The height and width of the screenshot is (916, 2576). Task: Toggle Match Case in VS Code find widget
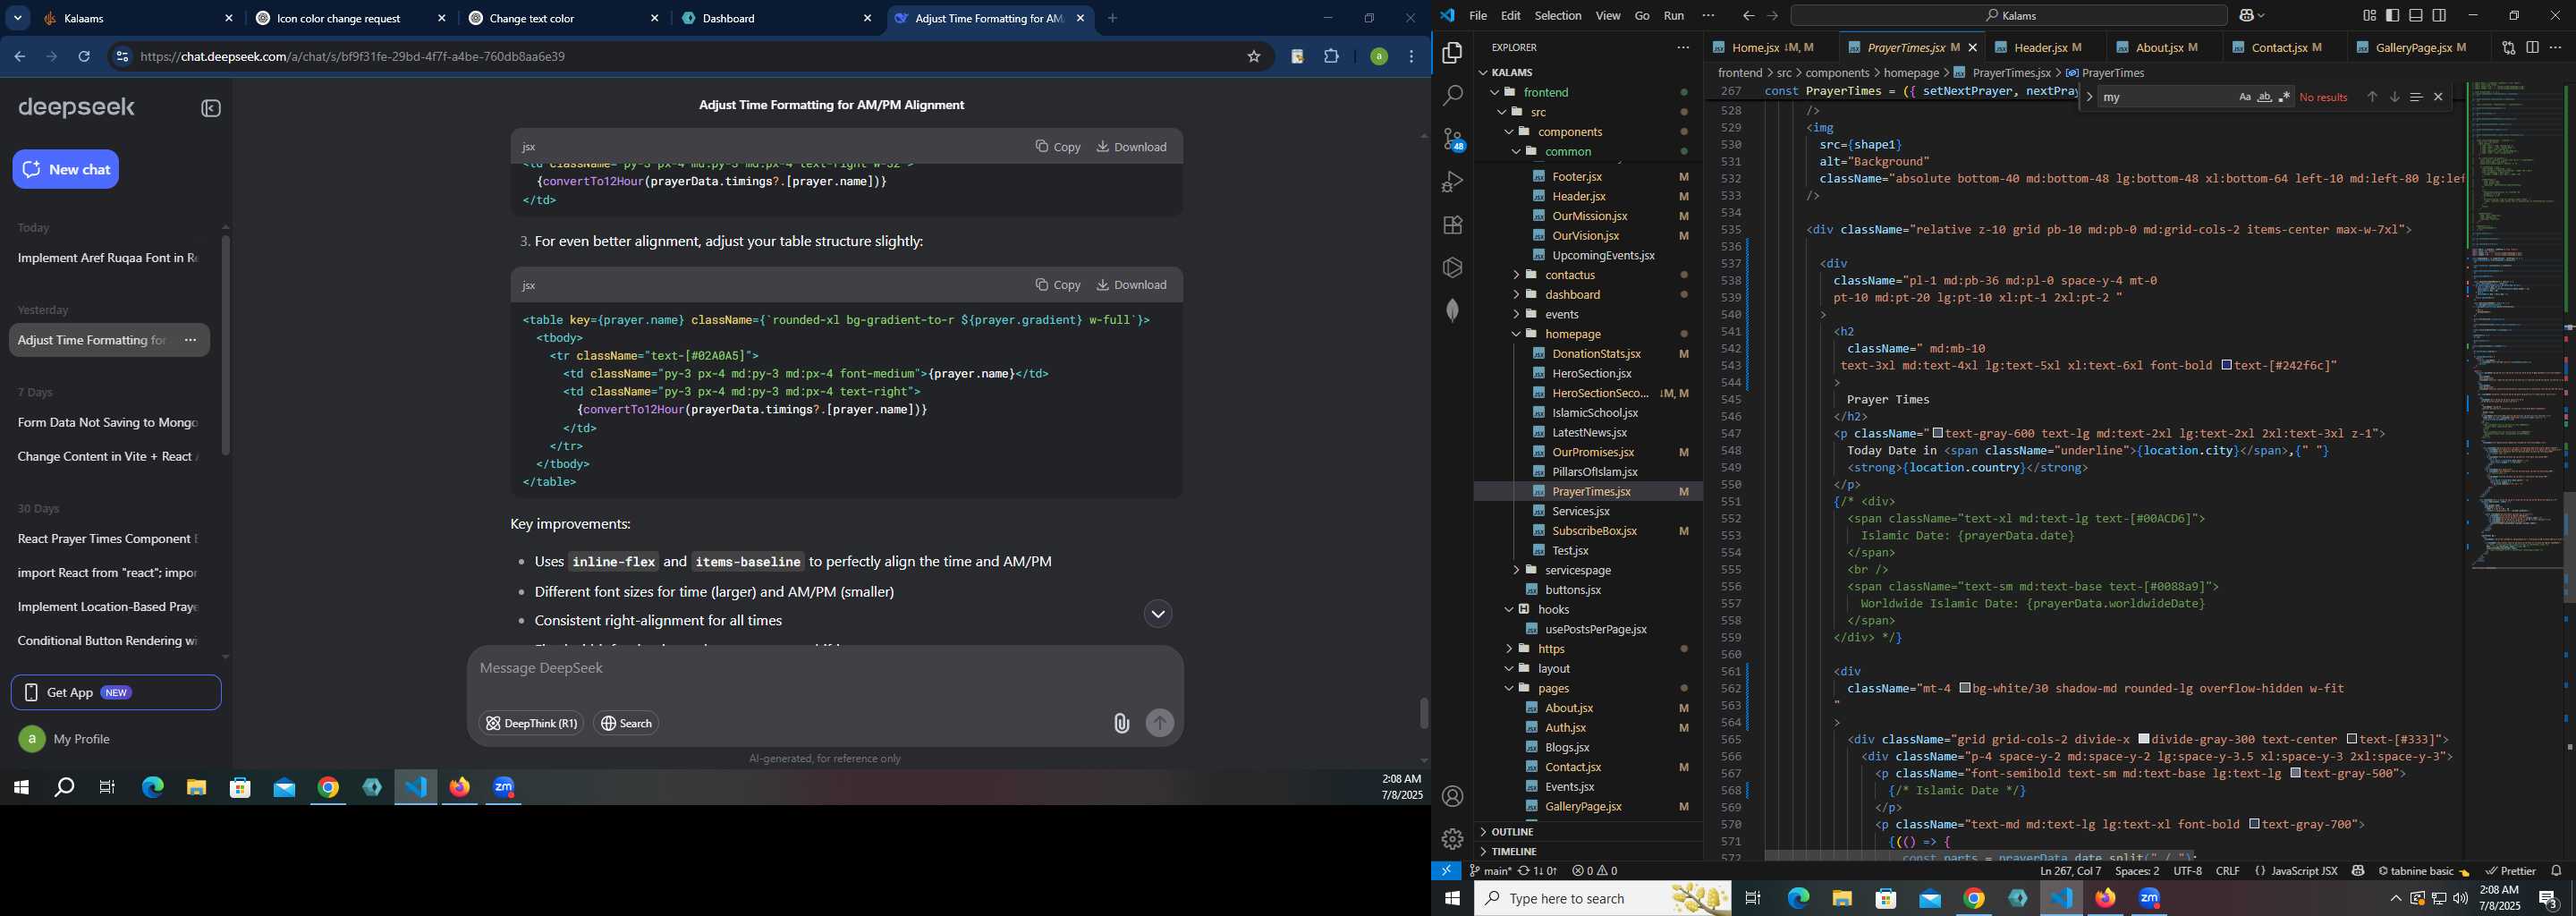(2244, 97)
